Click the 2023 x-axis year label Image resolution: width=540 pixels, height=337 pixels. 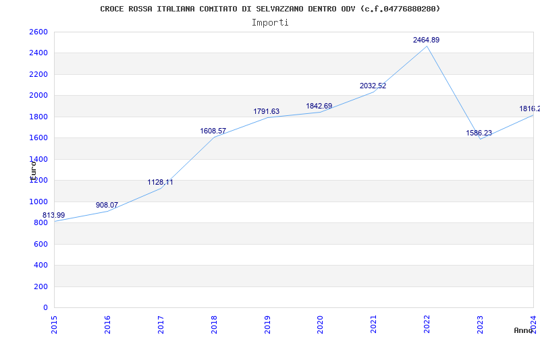pos(480,325)
